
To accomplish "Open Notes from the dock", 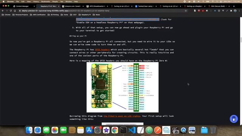I will tap(81, 130).
